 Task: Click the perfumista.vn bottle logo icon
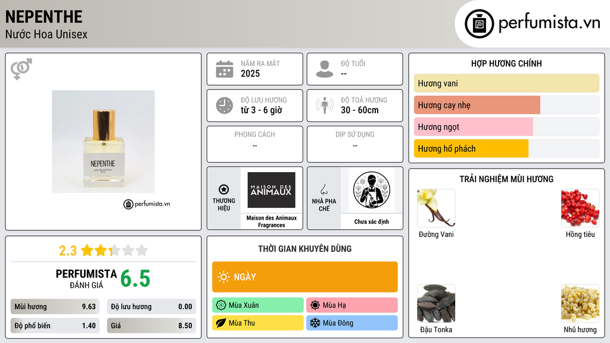point(480,24)
